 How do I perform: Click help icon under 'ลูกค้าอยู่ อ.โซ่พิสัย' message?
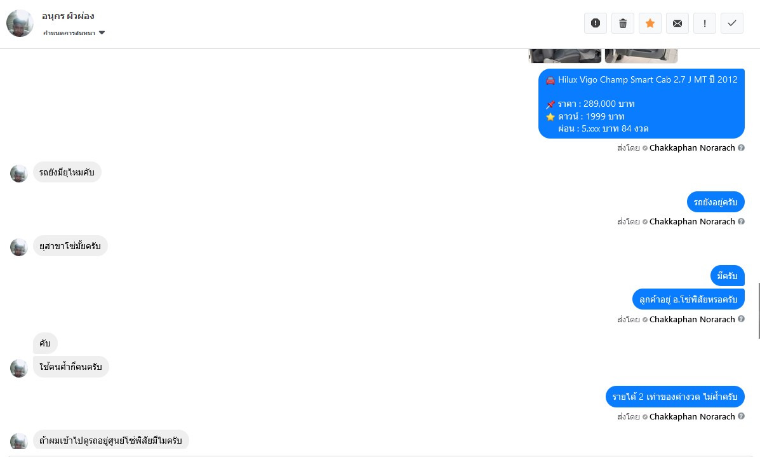click(x=741, y=318)
